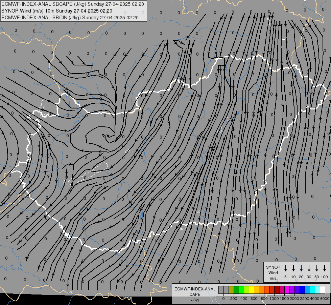Pick the white swatch at legend end
The height and width of the screenshot is (305, 331).
(x=322, y=290)
